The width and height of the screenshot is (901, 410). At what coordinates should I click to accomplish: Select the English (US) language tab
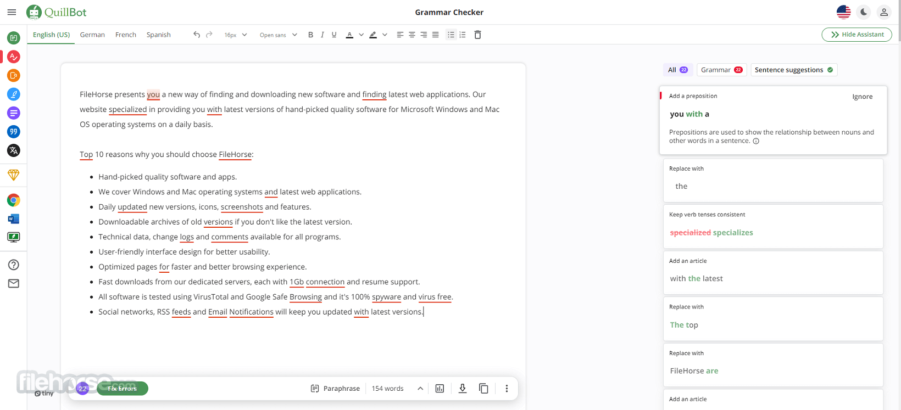point(52,35)
